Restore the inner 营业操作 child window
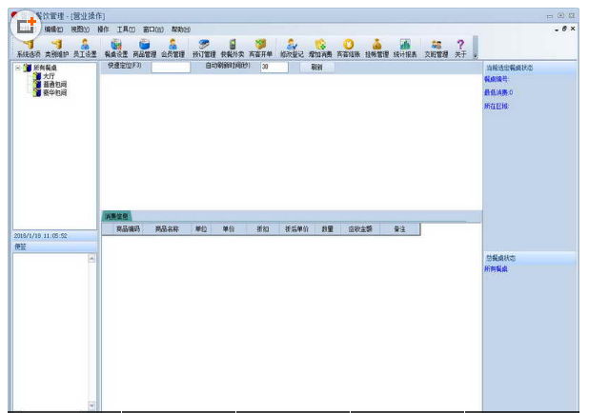Screen dimensions: 589x413 pyautogui.click(x=564, y=29)
